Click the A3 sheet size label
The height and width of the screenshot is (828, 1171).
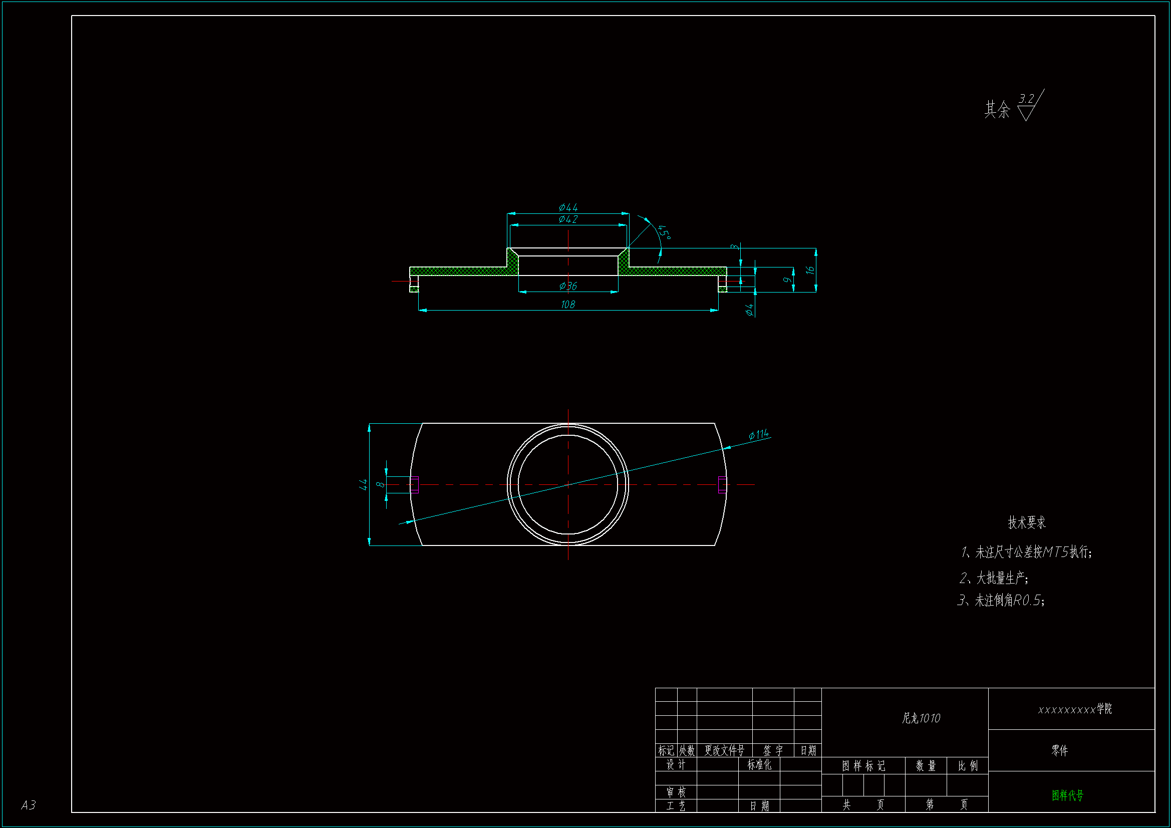coord(29,805)
